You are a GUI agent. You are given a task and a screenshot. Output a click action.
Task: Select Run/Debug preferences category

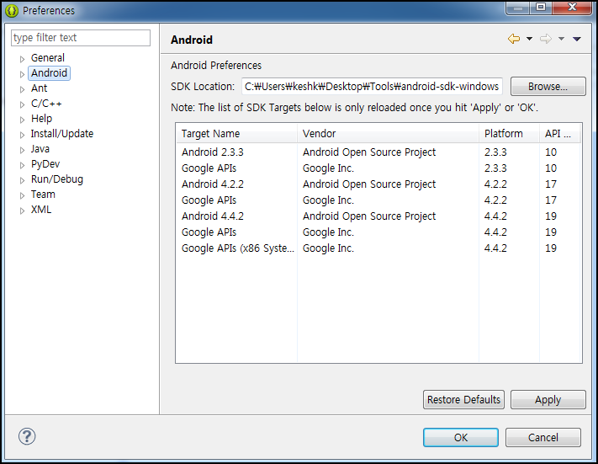57,179
